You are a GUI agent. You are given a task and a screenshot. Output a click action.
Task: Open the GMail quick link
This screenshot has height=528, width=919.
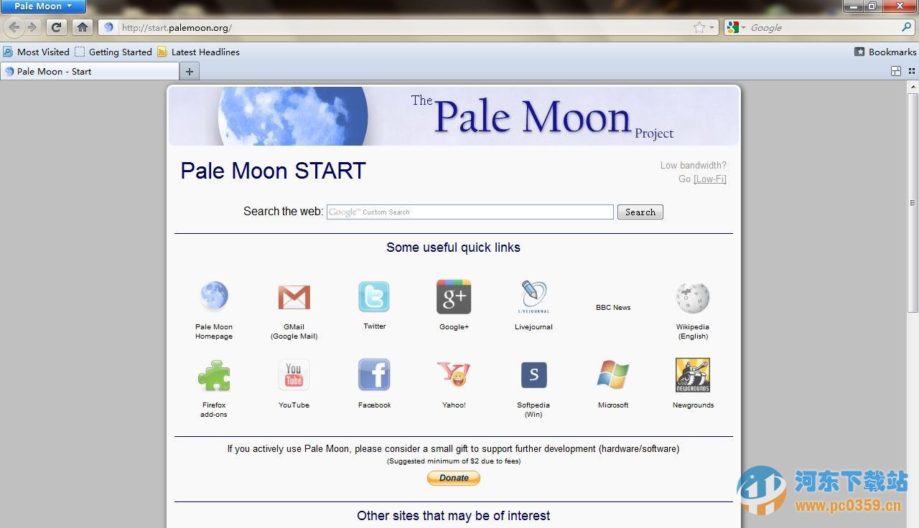coord(294,297)
